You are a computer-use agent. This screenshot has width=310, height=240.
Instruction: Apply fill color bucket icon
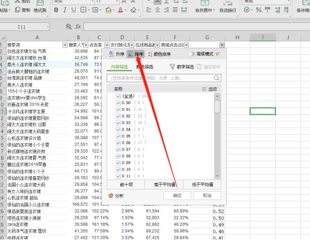tap(108, 10)
